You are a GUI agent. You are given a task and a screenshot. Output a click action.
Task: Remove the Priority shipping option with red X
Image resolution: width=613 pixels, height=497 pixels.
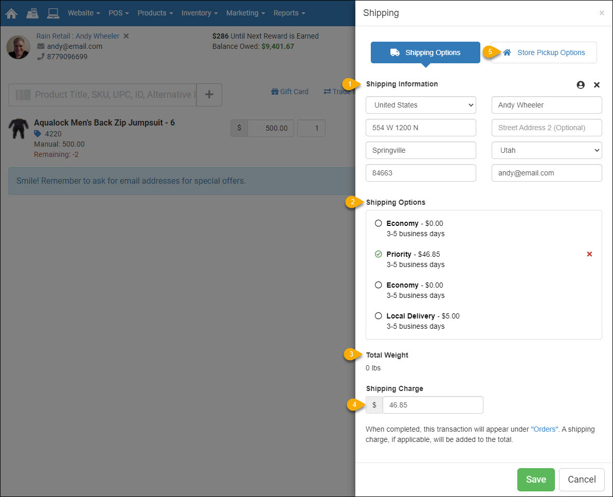(x=589, y=254)
